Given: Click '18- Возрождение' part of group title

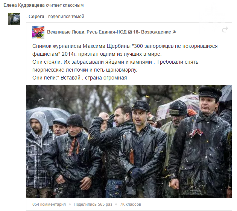Looking at the screenshot, I should (152, 32).
